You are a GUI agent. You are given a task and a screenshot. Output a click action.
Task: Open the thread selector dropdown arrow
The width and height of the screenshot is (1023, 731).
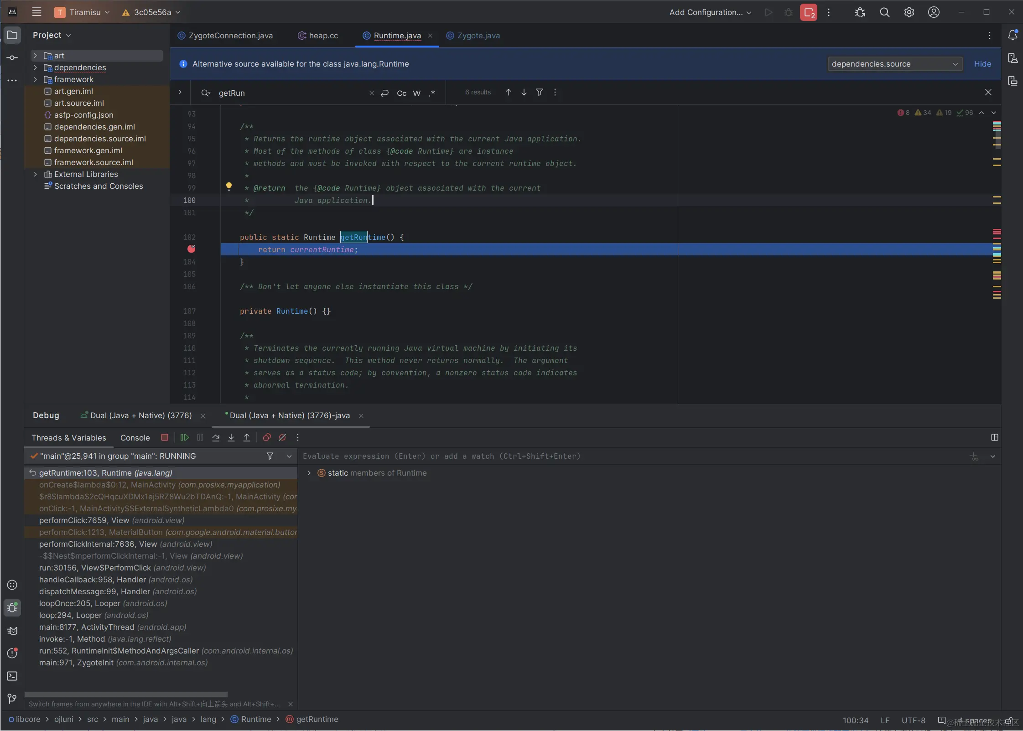(289, 456)
